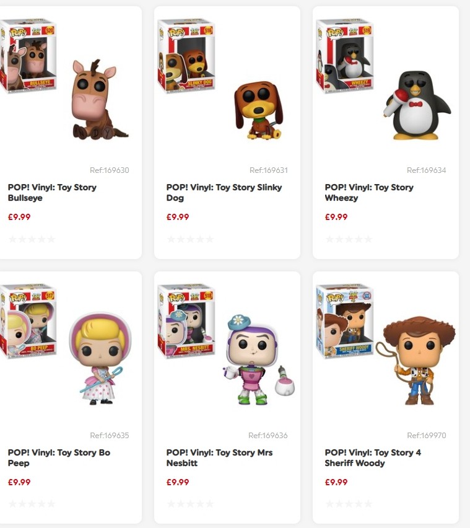The height and width of the screenshot is (528, 470).
Task: View the Toy Story Wheezy product details
Action: coord(369,193)
